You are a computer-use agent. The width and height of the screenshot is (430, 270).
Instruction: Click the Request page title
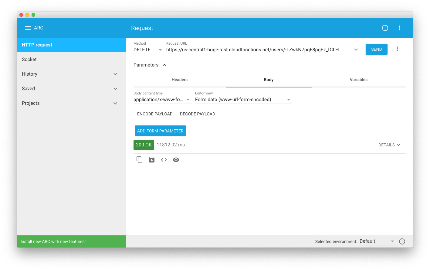click(142, 28)
